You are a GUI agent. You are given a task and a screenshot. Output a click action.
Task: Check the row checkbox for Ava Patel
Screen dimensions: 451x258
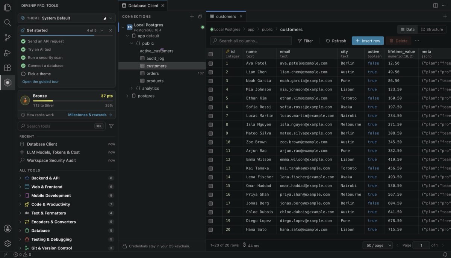210,63
